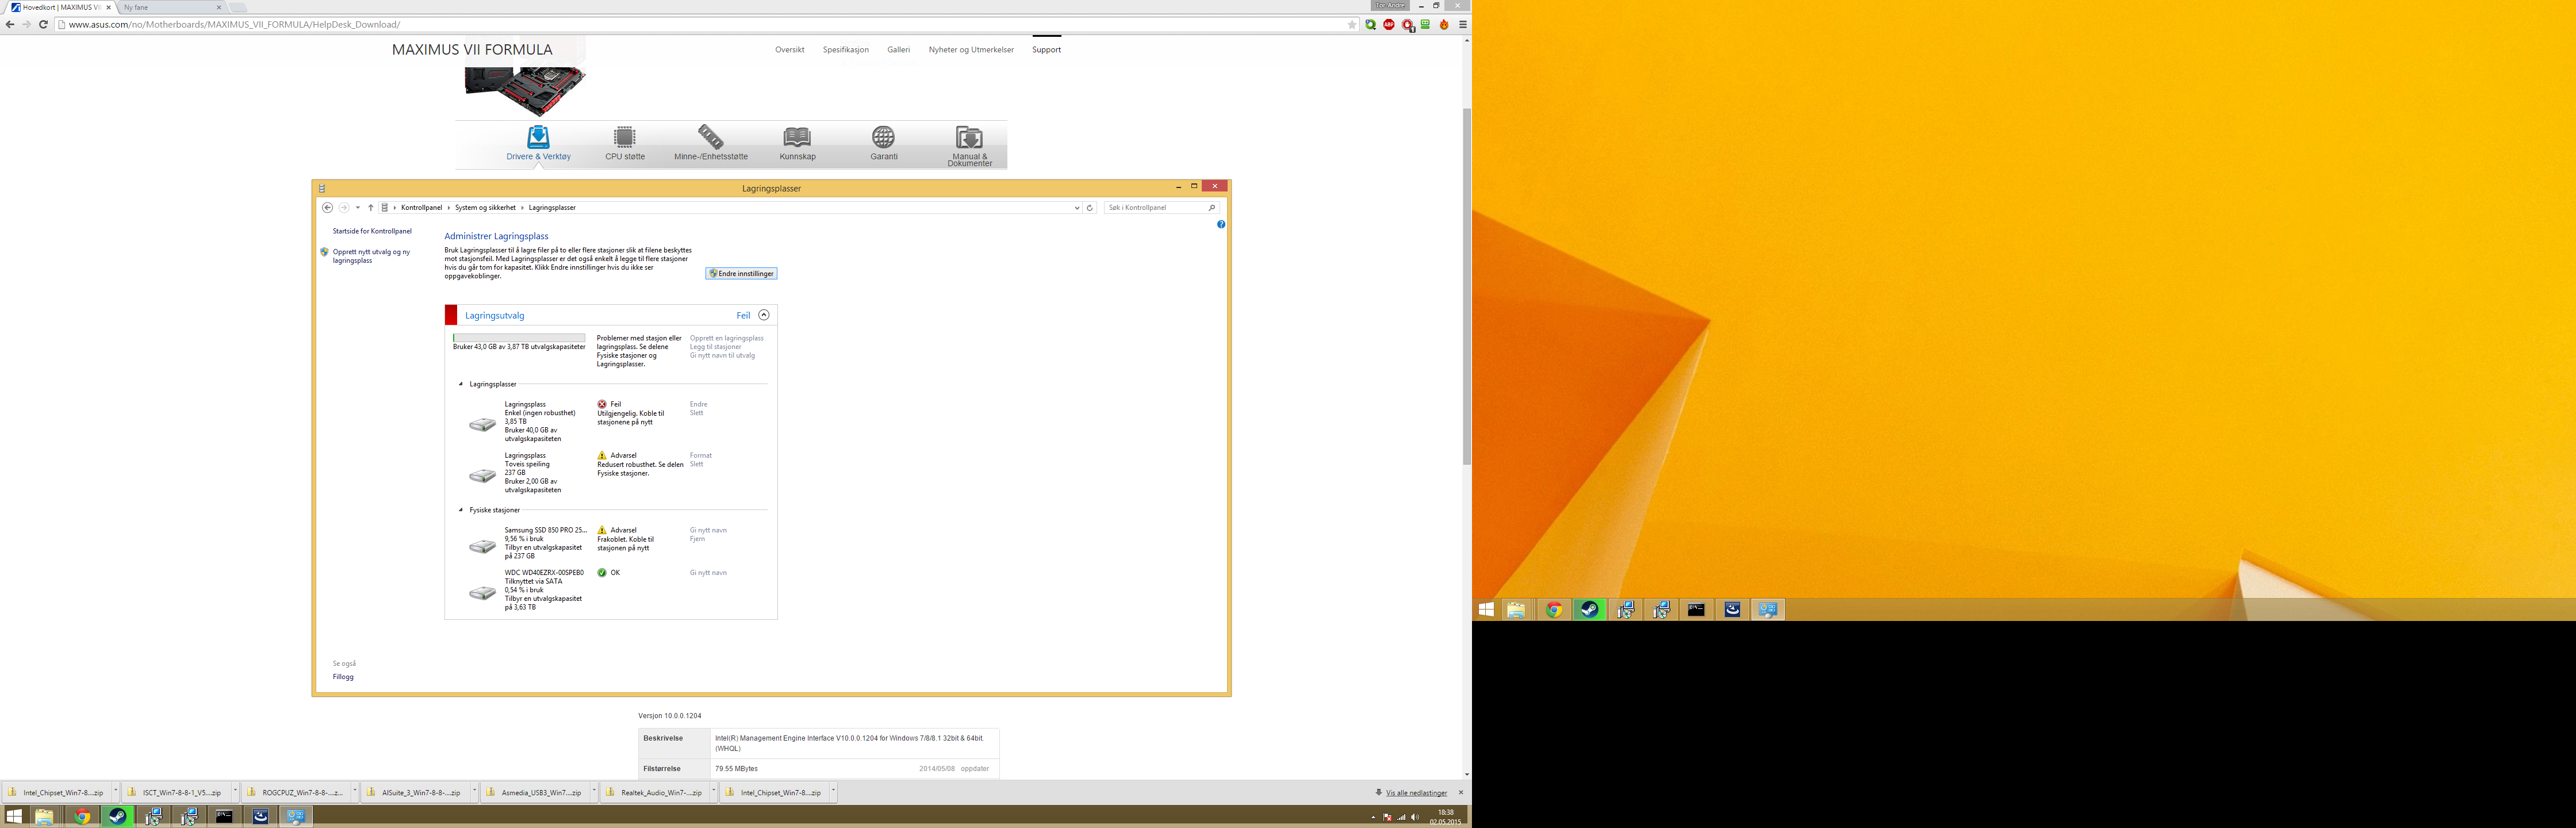Open the Kunnskap book icon
Screen dimensions: 2576x828
point(797,137)
